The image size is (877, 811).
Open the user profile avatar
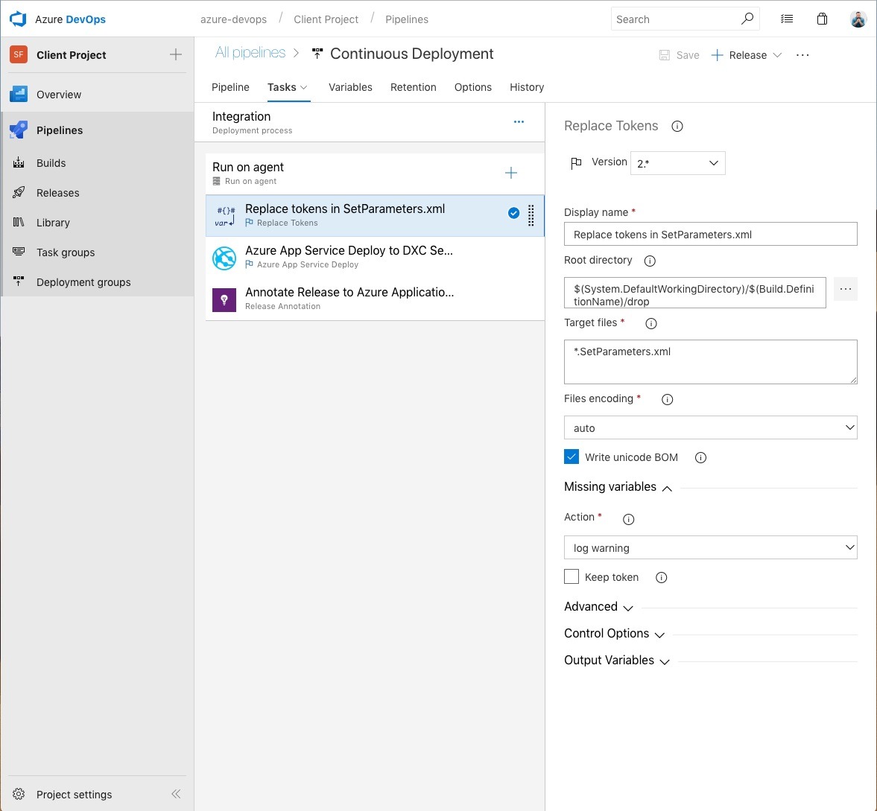pyautogui.click(x=858, y=19)
